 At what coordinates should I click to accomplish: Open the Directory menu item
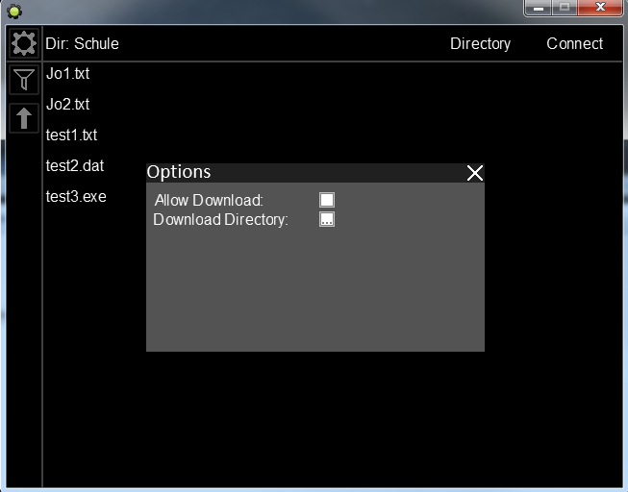(480, 43)
